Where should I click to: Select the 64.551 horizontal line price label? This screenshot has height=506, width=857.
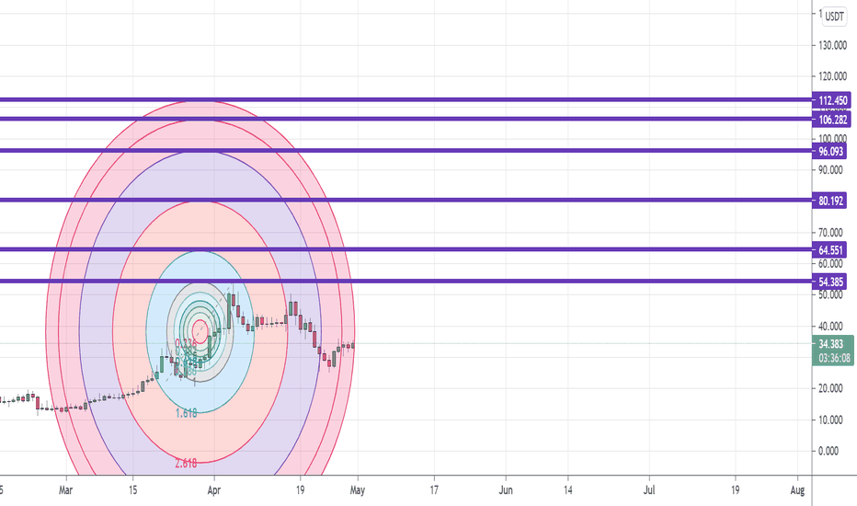point(829,250)
